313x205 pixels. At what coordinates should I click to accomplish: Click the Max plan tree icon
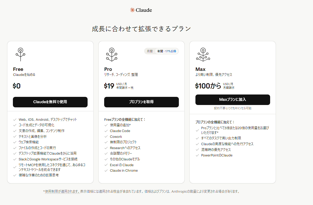203,54
